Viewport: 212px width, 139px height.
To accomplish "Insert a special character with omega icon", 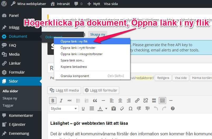I will click(x=131, y=108).
